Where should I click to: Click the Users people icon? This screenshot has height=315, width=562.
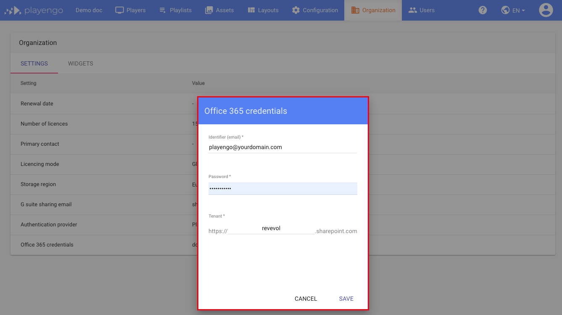(412, 10)
